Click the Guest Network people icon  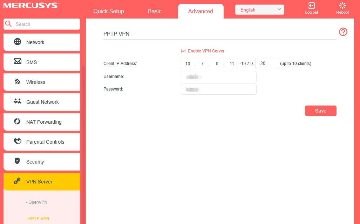[18, 102]
